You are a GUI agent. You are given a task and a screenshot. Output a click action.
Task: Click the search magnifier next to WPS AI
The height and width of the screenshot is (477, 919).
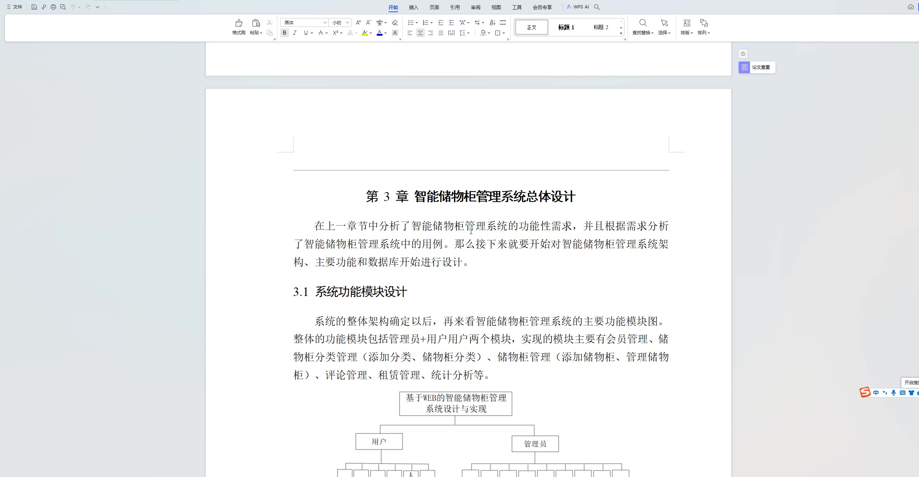click(597, 7)
